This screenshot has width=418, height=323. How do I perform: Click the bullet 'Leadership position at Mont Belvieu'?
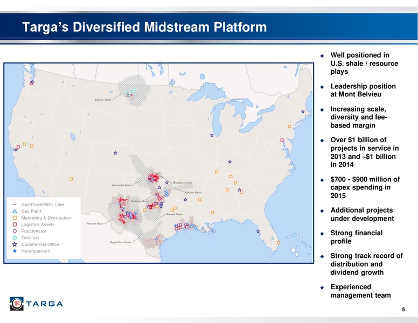coord(363,90)
